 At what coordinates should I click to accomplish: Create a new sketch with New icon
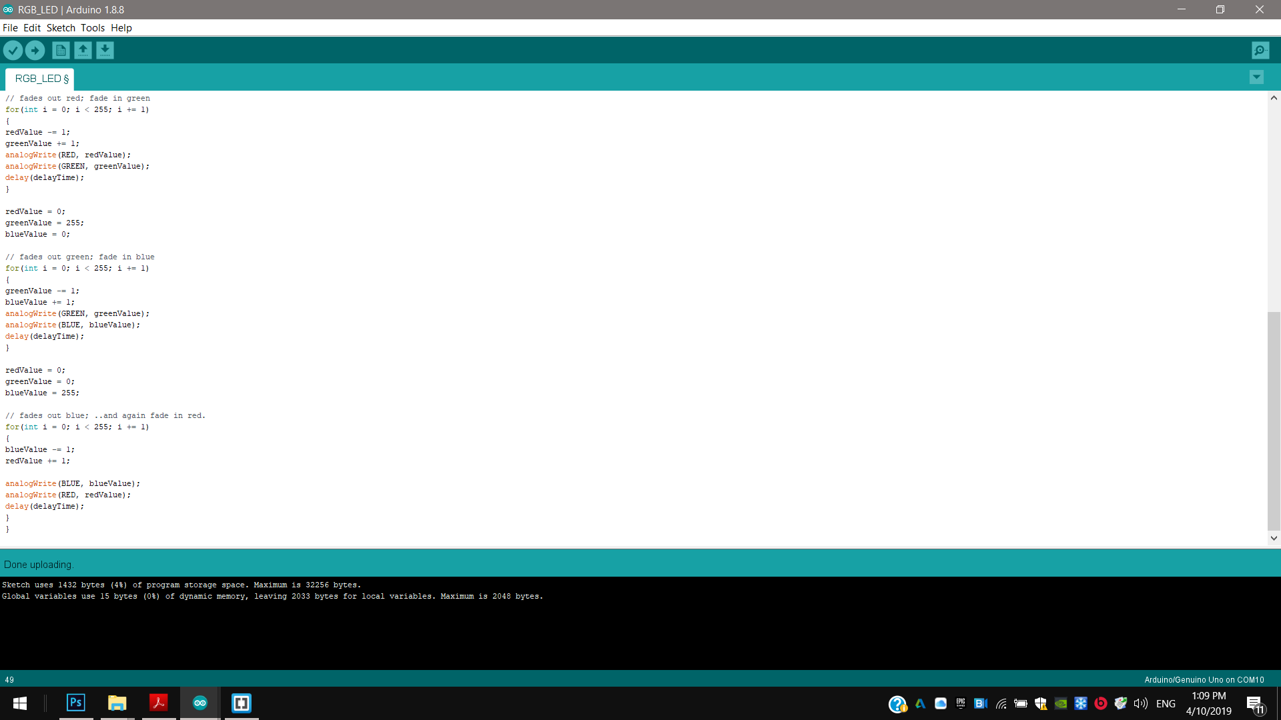(x=61, y=50)
